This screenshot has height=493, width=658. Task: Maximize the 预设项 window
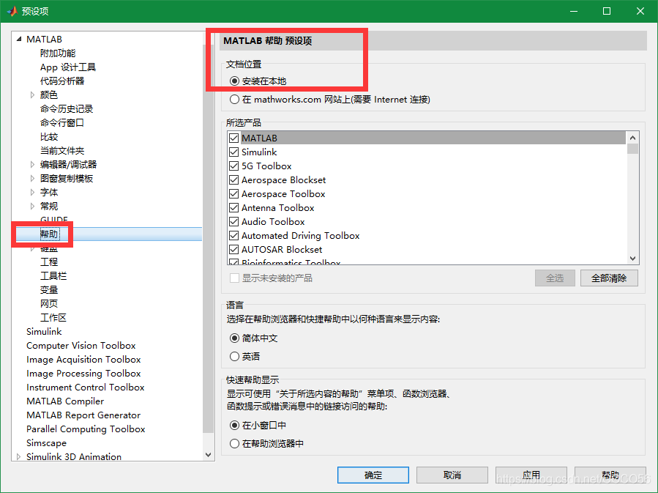click(606, 11)
